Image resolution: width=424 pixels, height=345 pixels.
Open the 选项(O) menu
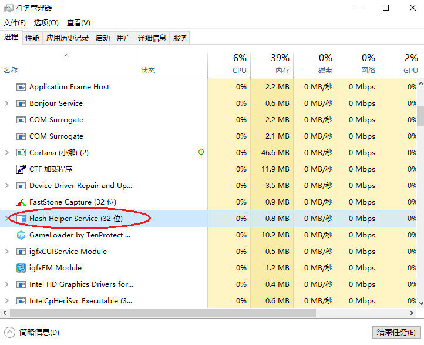click(46, 23)
